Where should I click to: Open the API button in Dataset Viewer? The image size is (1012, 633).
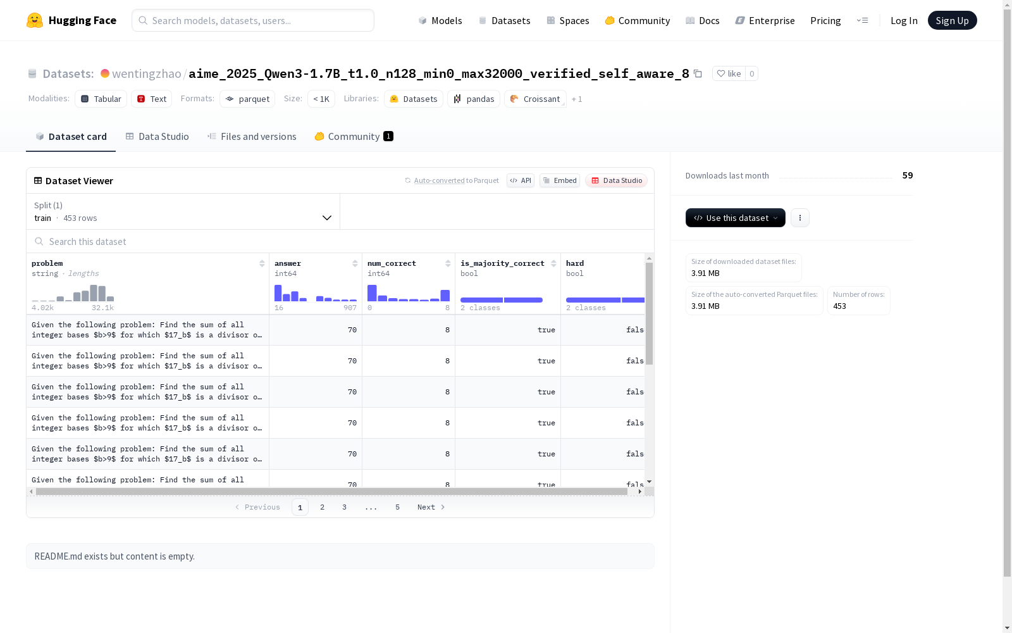(x=521, y=180)
